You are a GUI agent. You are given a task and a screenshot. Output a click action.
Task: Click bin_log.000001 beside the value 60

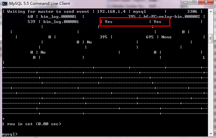[x=59, y=17]
